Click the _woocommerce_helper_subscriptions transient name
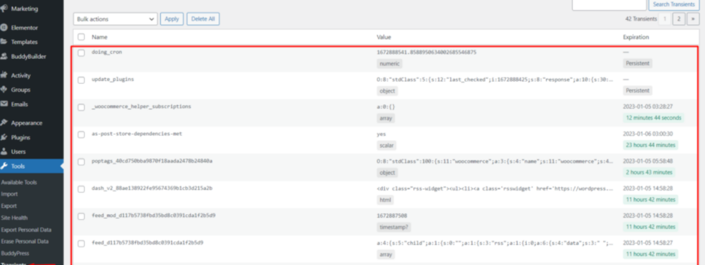705x265 pixels. (x=141, y=106)
